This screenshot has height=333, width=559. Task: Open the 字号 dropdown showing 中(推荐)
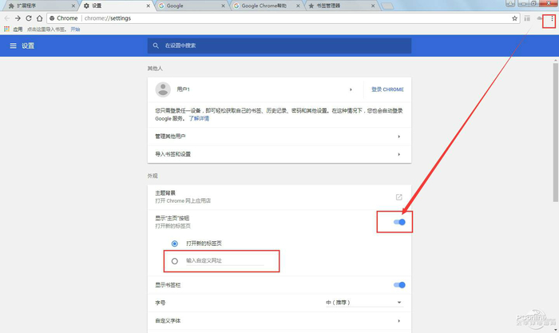click(x=364, y=303)
